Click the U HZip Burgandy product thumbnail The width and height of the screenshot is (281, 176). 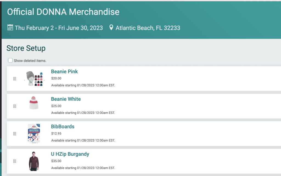click(x=34, y=161)
